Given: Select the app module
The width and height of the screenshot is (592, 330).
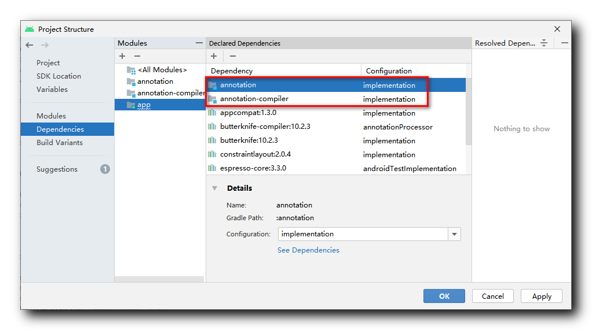Looking at the screenshot, I should (160, 105).
